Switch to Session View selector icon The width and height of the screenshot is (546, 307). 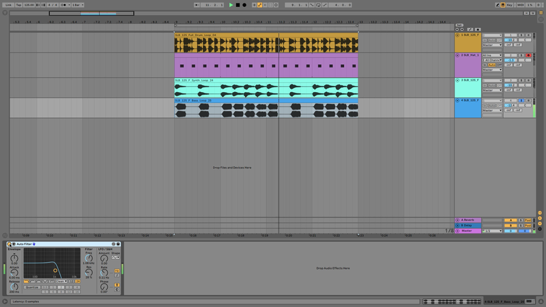tap(541, 19)
